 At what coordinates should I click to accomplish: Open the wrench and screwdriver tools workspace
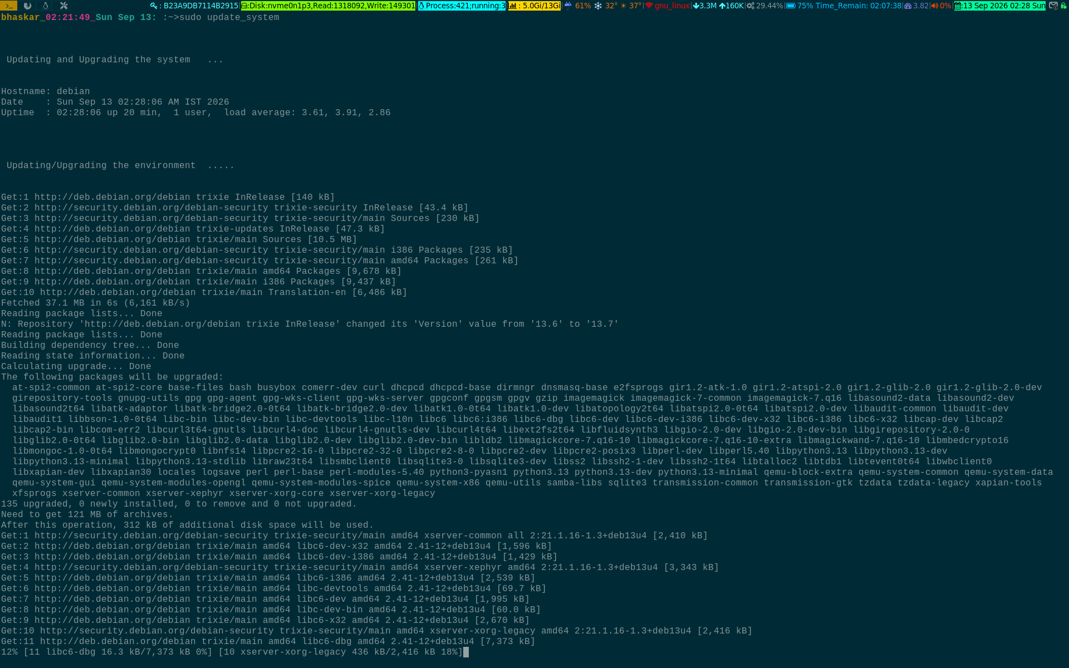point(64,6)
